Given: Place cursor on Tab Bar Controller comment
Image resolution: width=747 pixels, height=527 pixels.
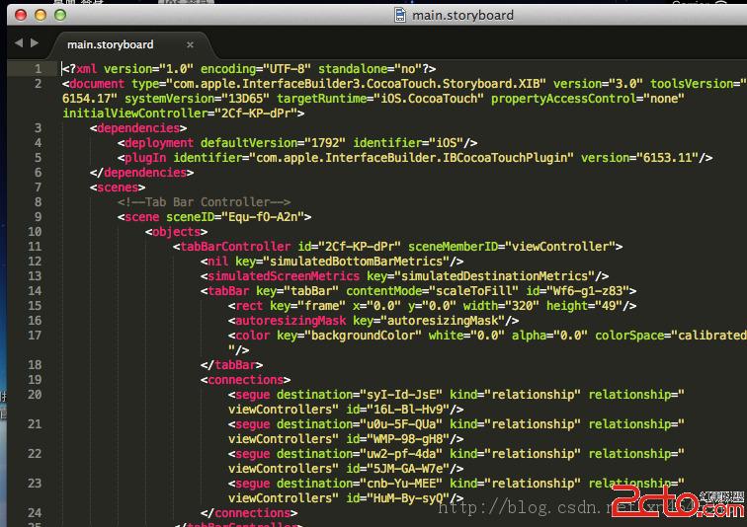Looking at the screenshot, I should pos(204,202).
